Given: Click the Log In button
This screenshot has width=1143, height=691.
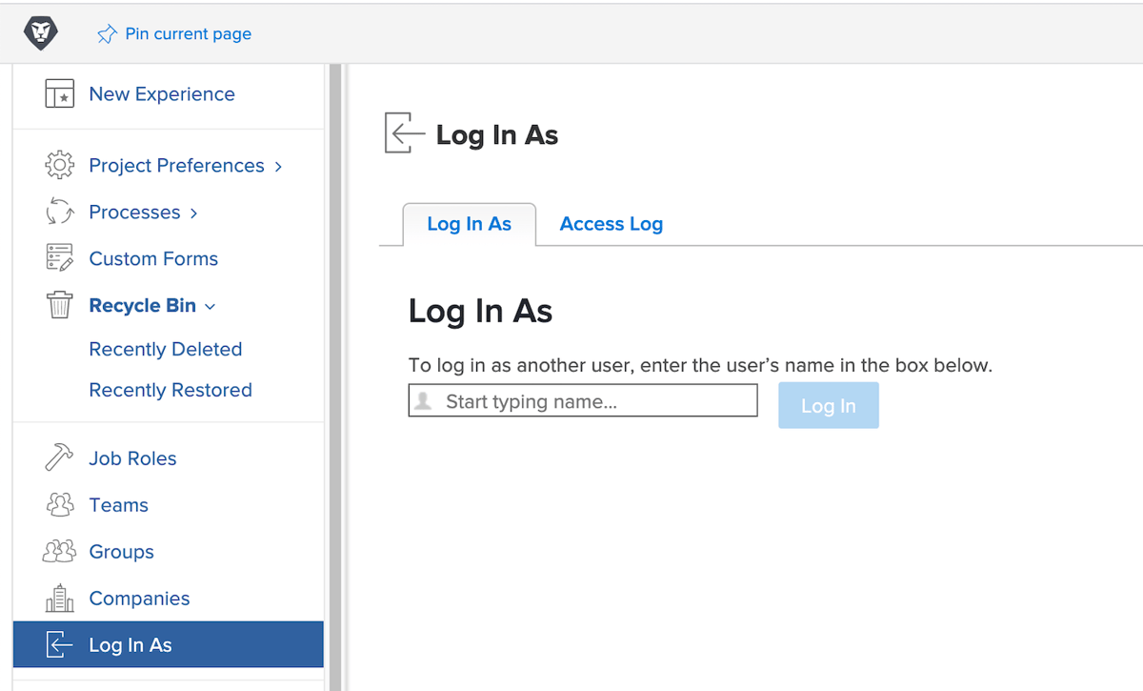Looking at the screenshot, I should (828, 404).
